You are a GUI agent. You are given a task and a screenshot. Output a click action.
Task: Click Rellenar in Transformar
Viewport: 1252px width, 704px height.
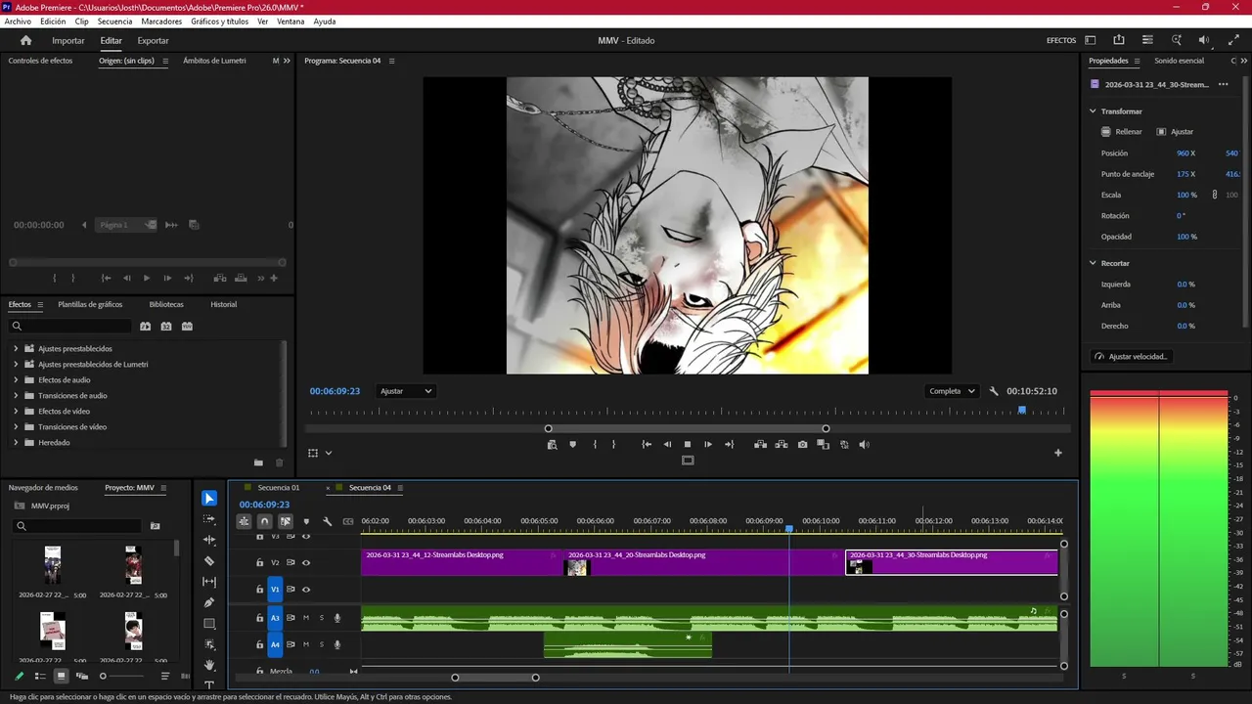coord(1121,132)
